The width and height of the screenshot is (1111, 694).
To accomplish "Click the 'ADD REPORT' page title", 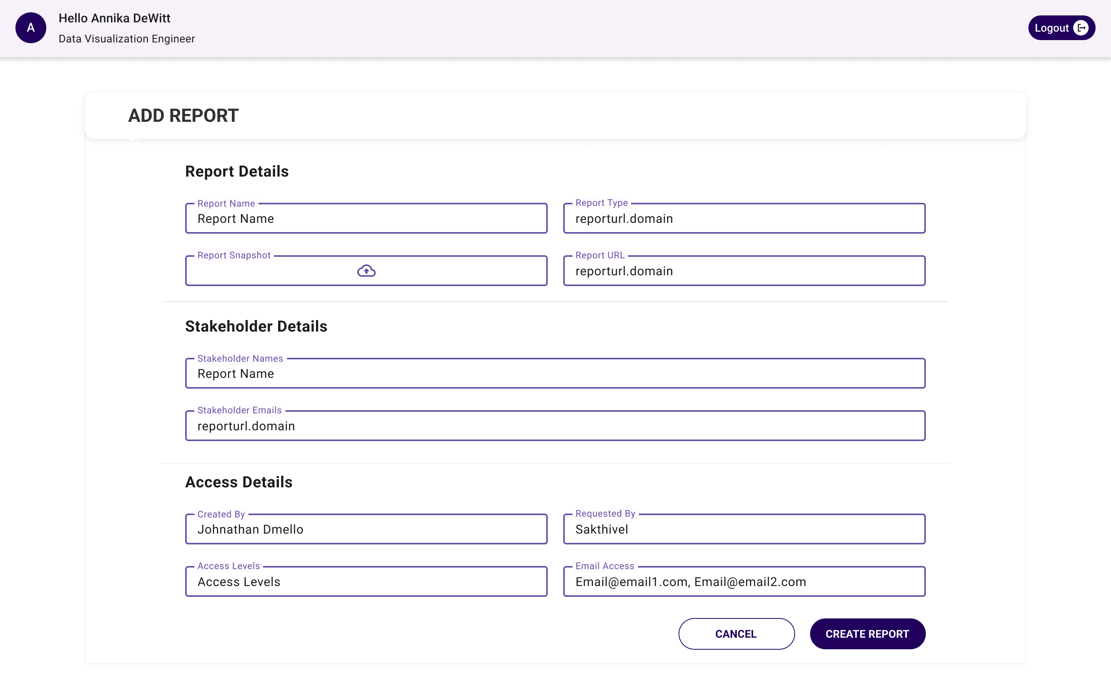I will [183, 116].
